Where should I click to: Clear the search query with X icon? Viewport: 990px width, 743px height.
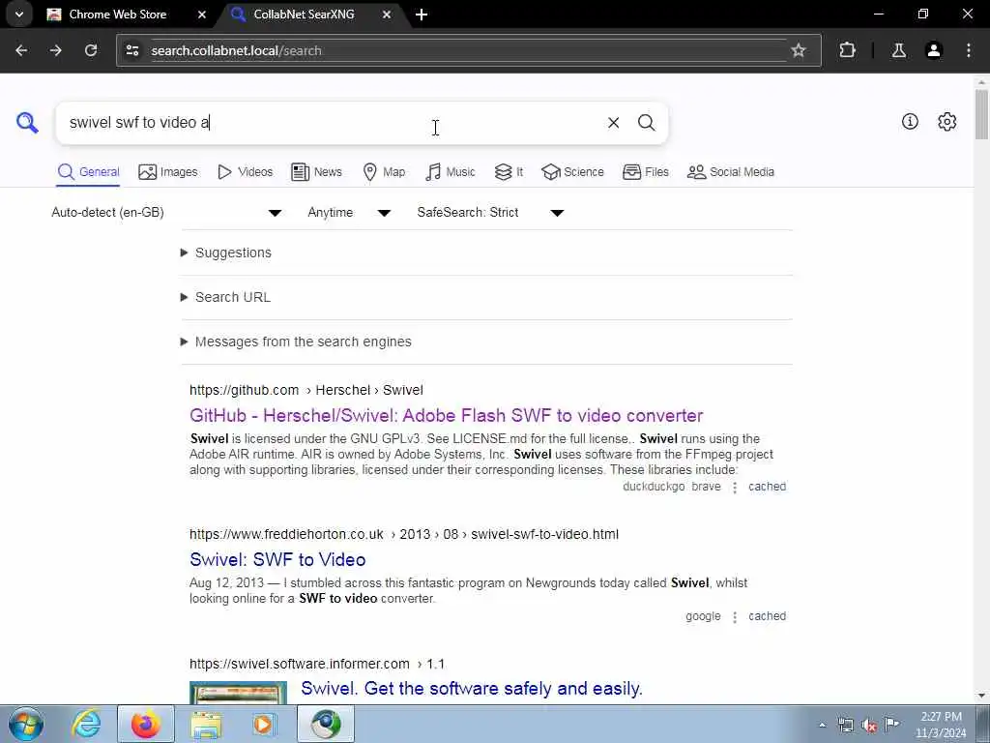[x=613, y=123]
